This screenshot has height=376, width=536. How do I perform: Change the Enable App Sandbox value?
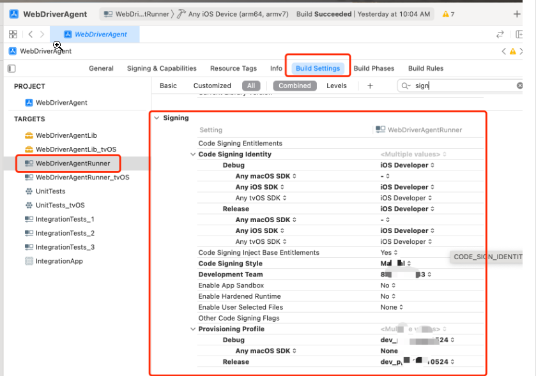(388, 285)
